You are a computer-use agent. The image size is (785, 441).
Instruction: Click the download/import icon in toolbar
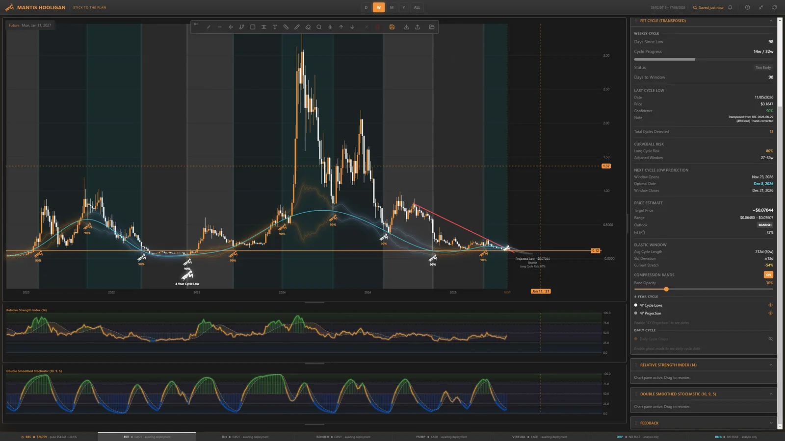click(406, 27)
